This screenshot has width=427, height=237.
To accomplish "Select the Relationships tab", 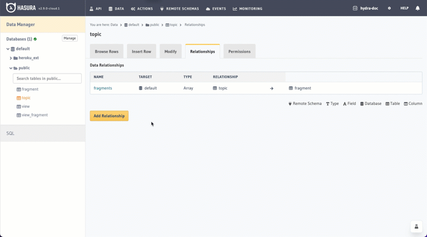I will tap(202, 52).
